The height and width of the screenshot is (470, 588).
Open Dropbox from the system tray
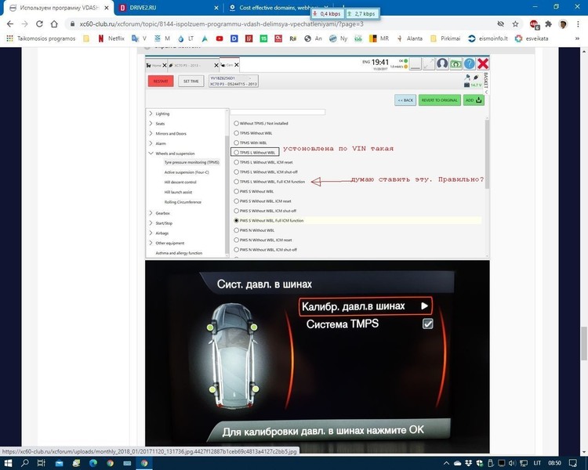pos(468,463)
